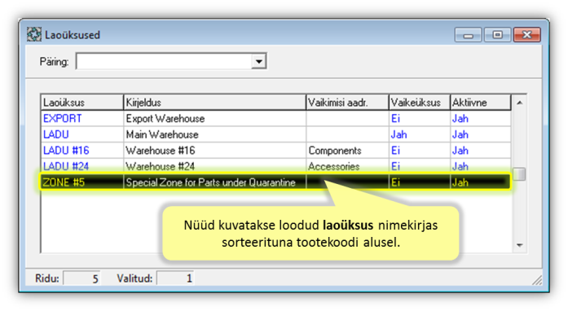The image size is (568, 311).
Task: Click the Aktiivne Jah value for LADU #16
Action: click(x=460, y=151)
